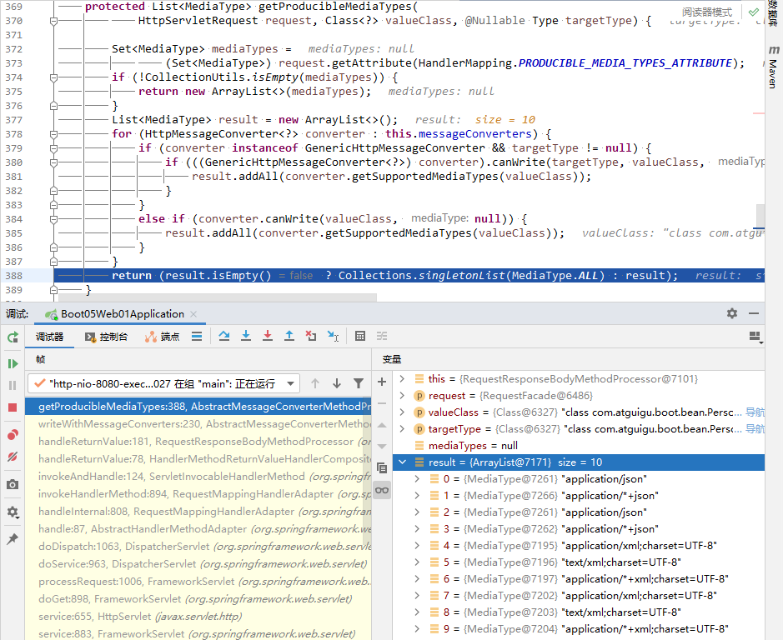Duplicate watch with copy icon

[382, 467]
